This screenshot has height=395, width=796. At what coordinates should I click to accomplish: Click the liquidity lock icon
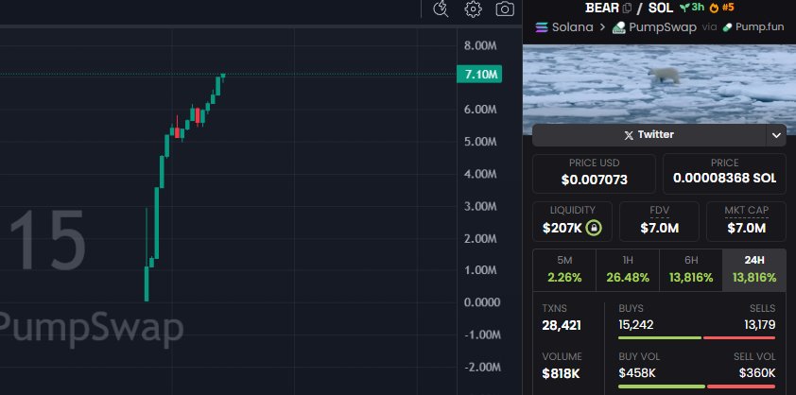(x=594, y=228)
